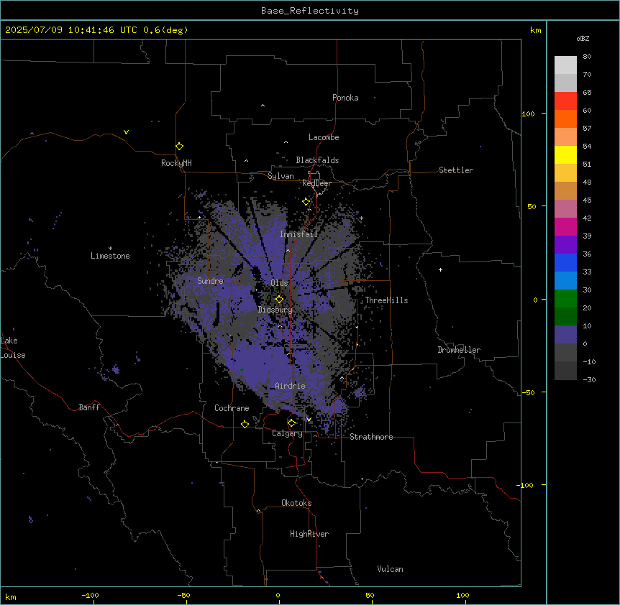Select the red 60–65 dBZ legend swatch
This screenshot has width=620, height=605.
(x=565, y=101)
